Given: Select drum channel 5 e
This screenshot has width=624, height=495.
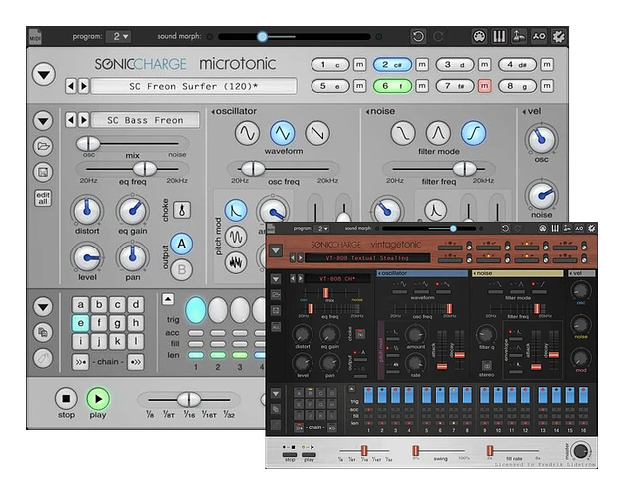Looking at the screenshot, I should [x=330, y=86].
